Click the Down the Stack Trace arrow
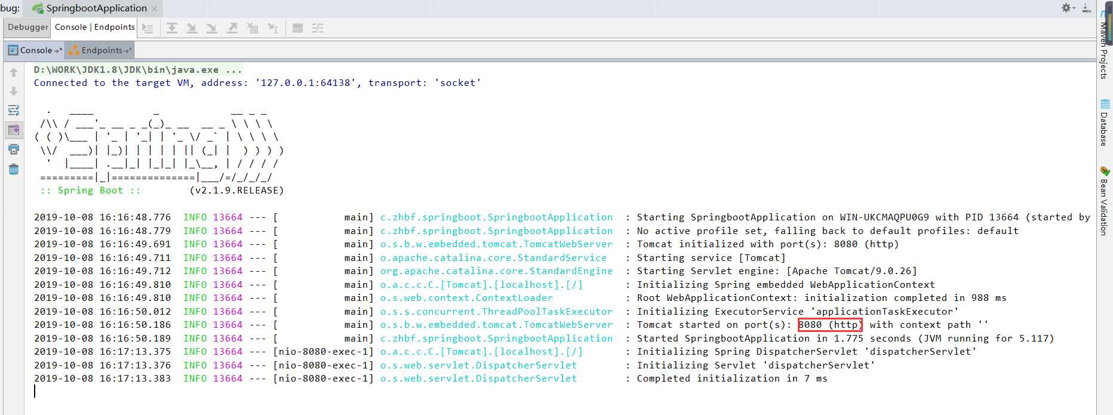 tap(14, 91)
